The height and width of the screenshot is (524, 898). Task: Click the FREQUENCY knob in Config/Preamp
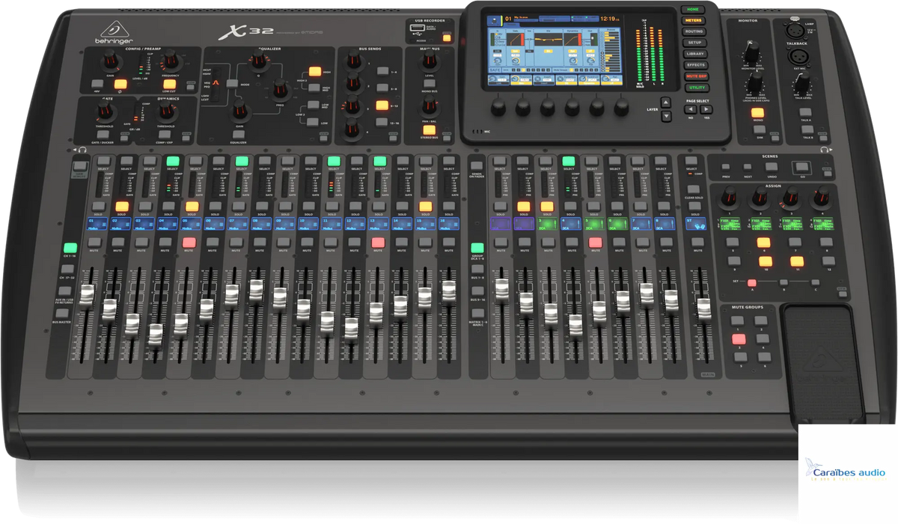(170, 60)
